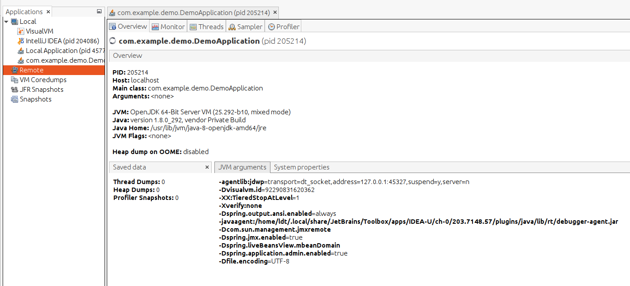Close the DemoApplication document tab
Image resolution: width=630 pixels, height=286 pixels.
(275, 12)
